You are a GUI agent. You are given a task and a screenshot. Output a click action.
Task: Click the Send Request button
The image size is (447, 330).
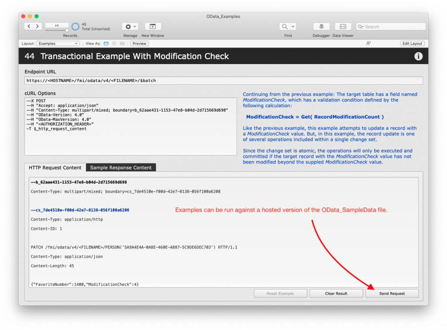[392, 293]
